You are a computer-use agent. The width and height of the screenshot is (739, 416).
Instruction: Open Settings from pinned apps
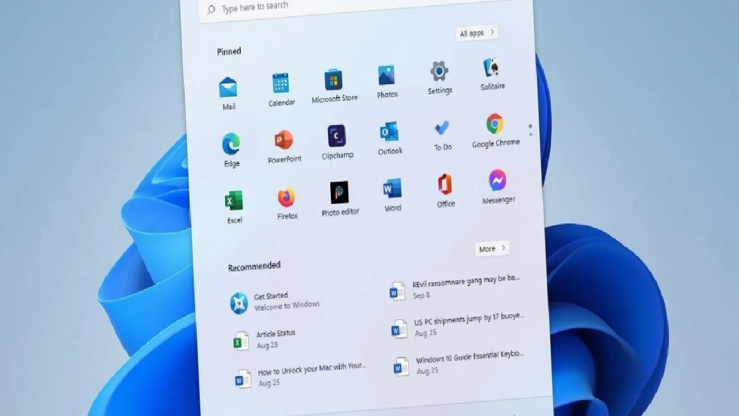(x=439, y=78)
